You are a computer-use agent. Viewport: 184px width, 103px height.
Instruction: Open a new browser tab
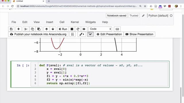tap(49, 1)
